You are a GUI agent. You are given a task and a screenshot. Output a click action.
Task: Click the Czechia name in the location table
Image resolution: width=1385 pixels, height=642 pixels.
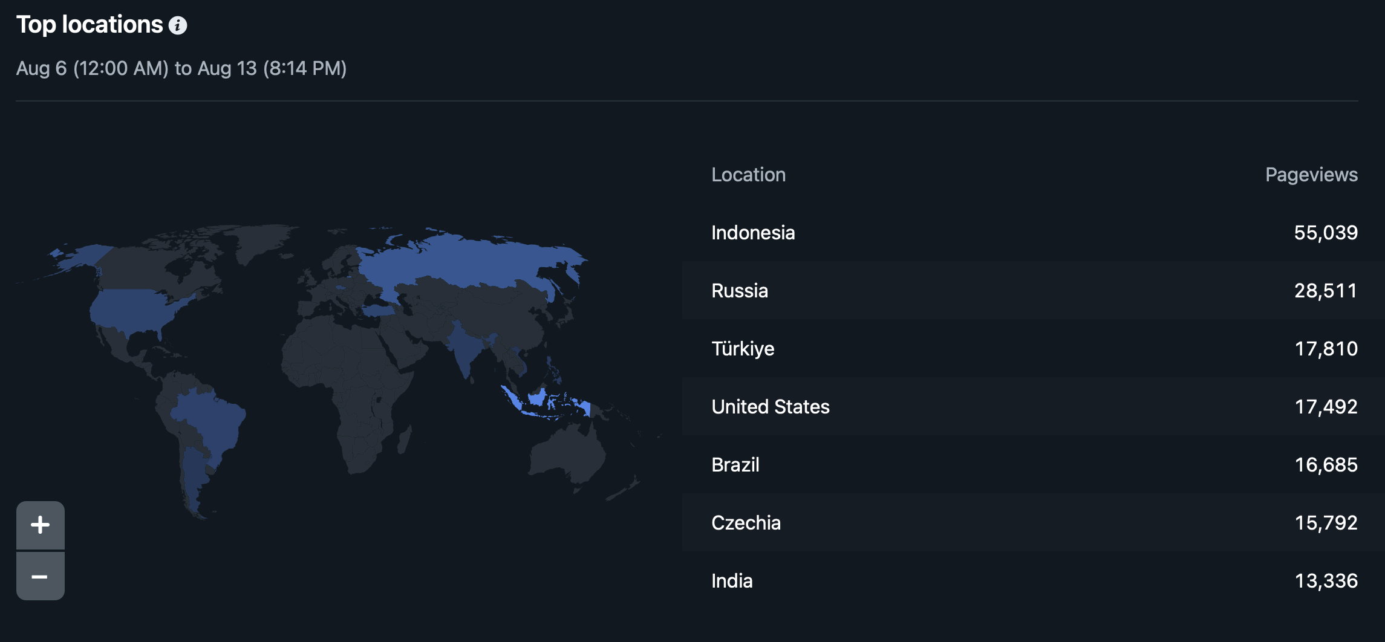click(x=745, y=523)
